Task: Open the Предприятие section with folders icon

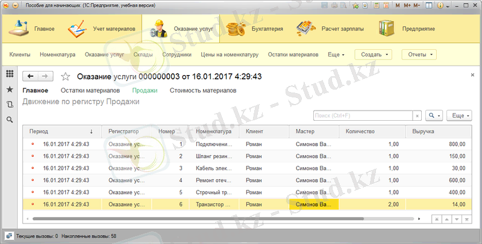Action: (x=407, y=29)
